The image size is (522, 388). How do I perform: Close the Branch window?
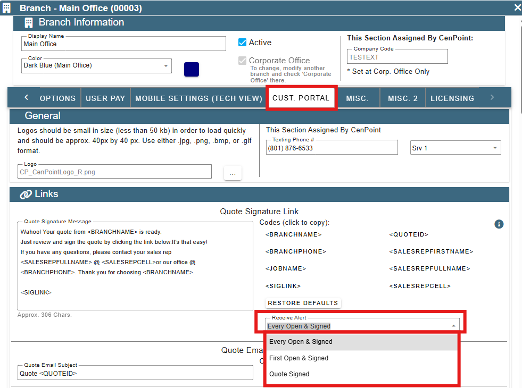pos(517,7)
